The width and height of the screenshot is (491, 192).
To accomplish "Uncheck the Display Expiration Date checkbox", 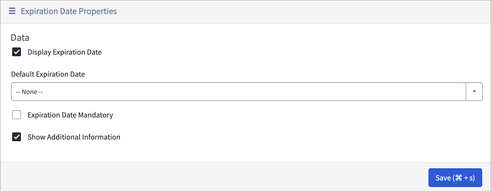I will tap(17, 52).
